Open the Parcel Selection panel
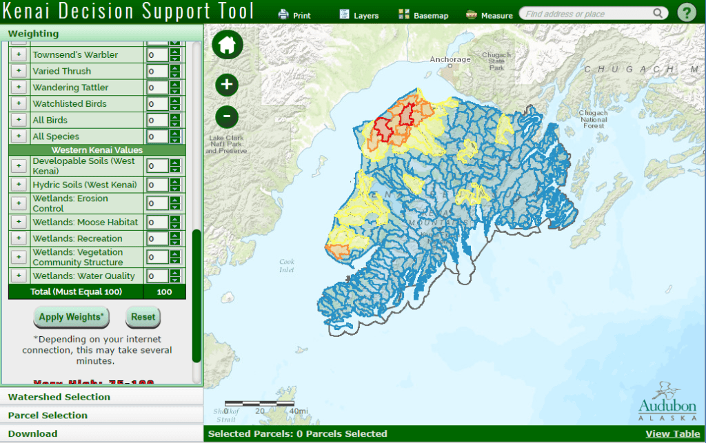 (x=48, y=415)
